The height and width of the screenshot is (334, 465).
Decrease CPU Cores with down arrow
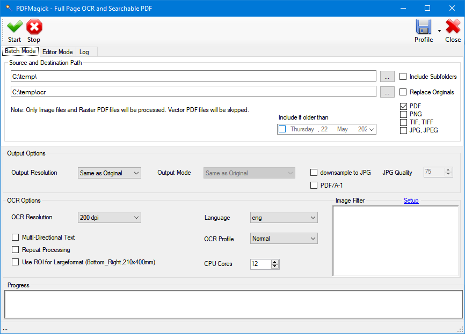275,266
